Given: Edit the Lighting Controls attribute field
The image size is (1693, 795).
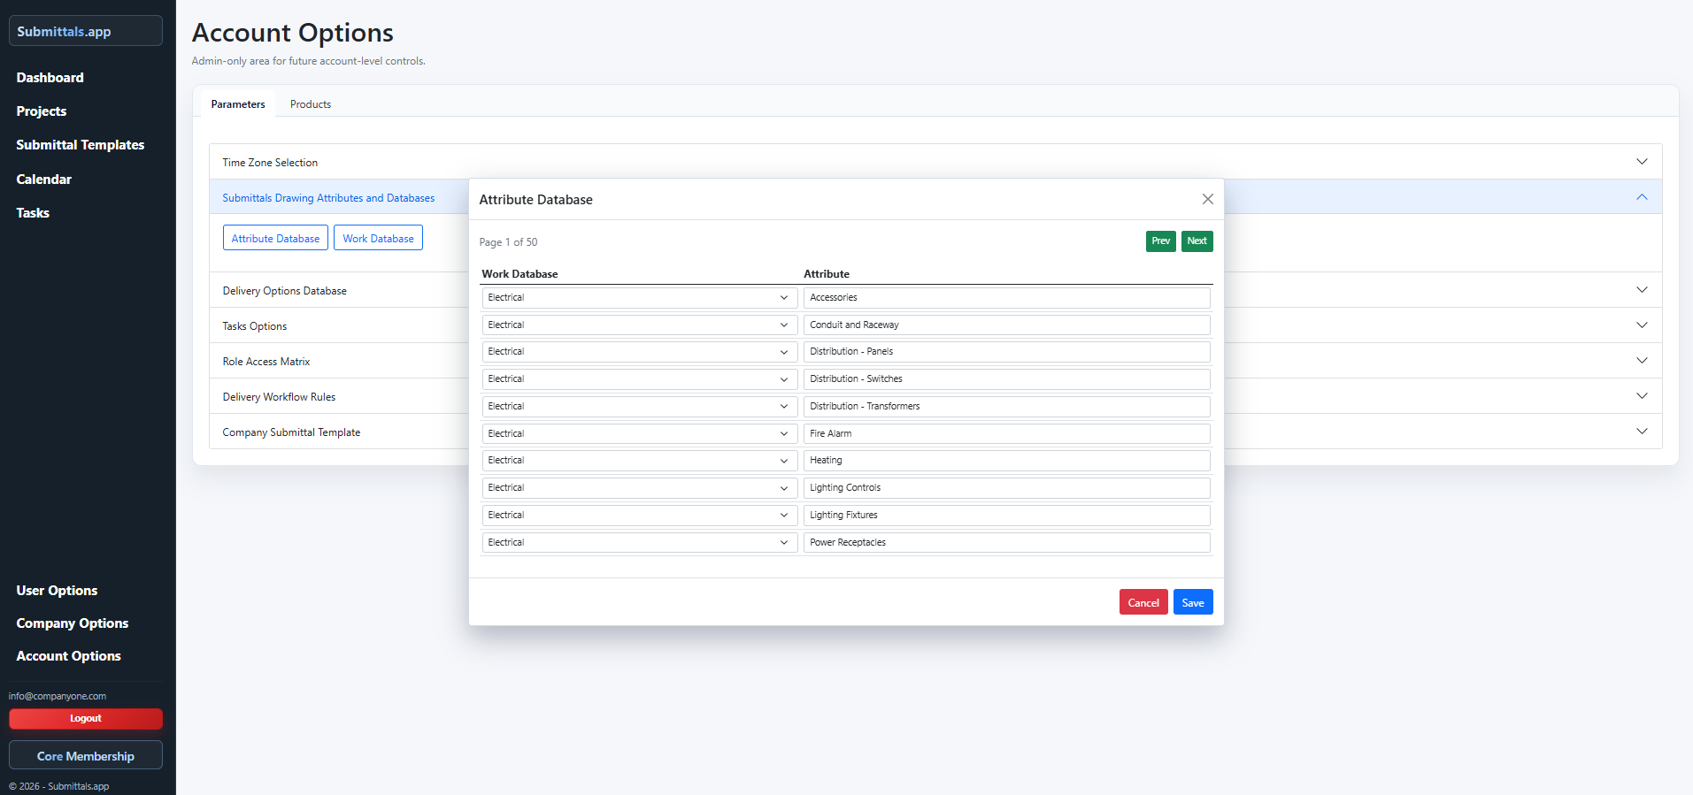Looking at the screenshot, I should coord(1006,488).
